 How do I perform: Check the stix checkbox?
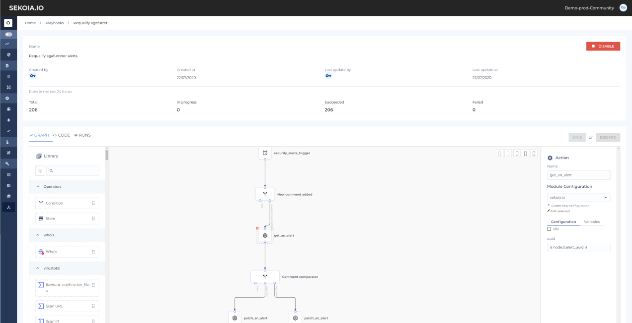(549, 229)
